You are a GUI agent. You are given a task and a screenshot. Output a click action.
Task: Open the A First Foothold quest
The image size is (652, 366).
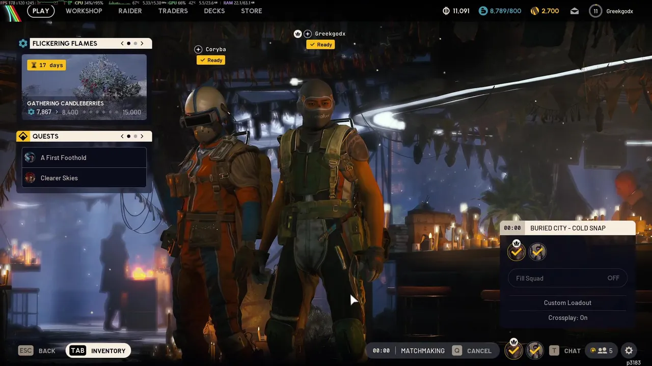[x=84, y=158]
